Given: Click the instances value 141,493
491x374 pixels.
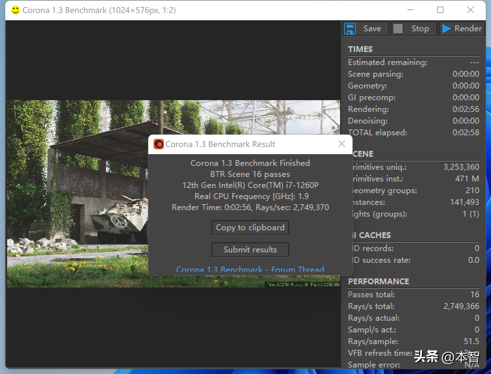Looking at the screenshot, I should pyautogui.click(x=465, y=202).
